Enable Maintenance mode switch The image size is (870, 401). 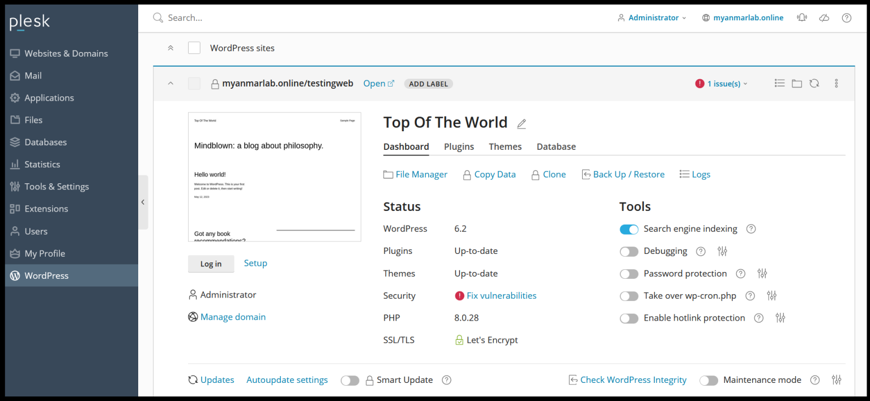tap(709, 380)
